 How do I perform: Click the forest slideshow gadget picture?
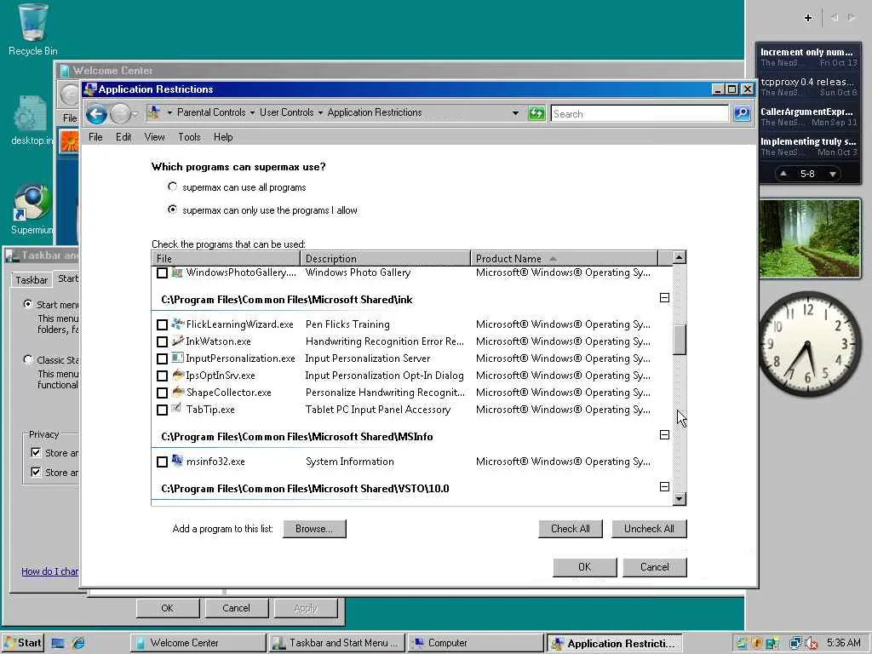point(810,238)
